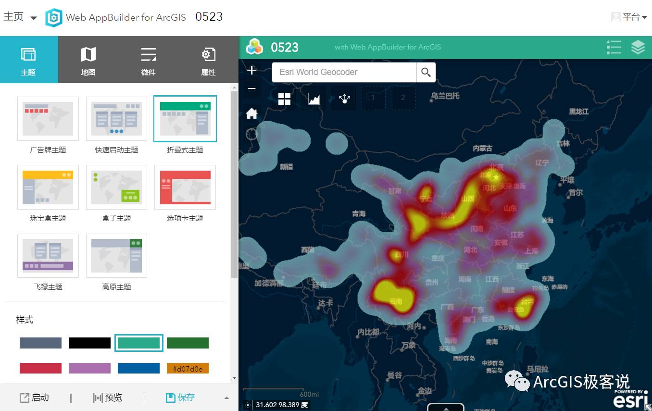Zoom in on the map
This screenshot has width=652, height=411.
coord(251,70)
